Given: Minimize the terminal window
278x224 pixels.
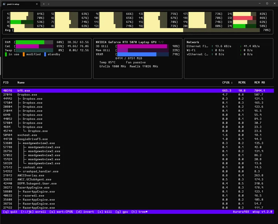Looking at the screenshot, I should [x=259, y=3].
